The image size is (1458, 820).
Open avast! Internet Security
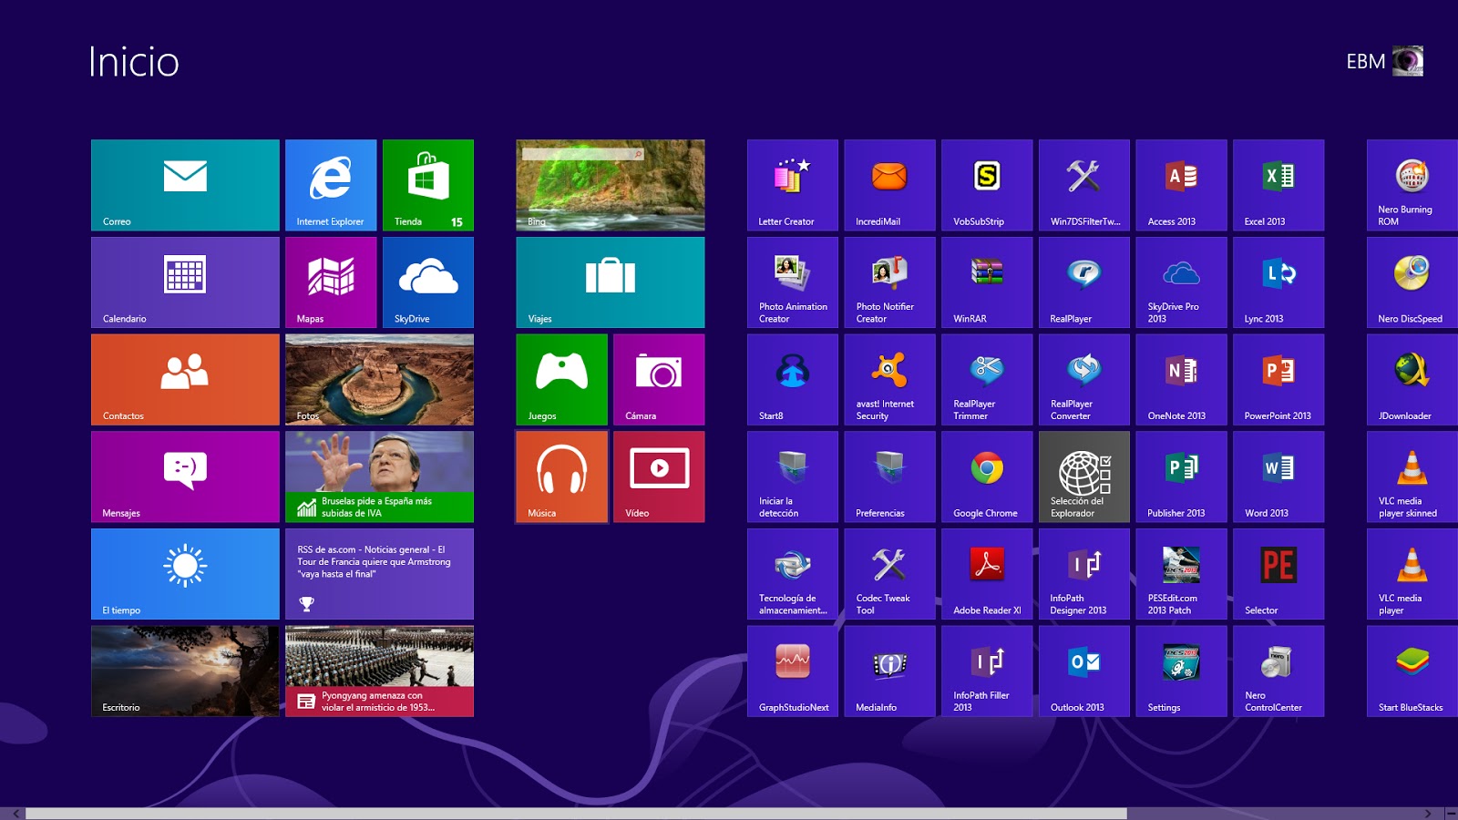click(889, 379)
